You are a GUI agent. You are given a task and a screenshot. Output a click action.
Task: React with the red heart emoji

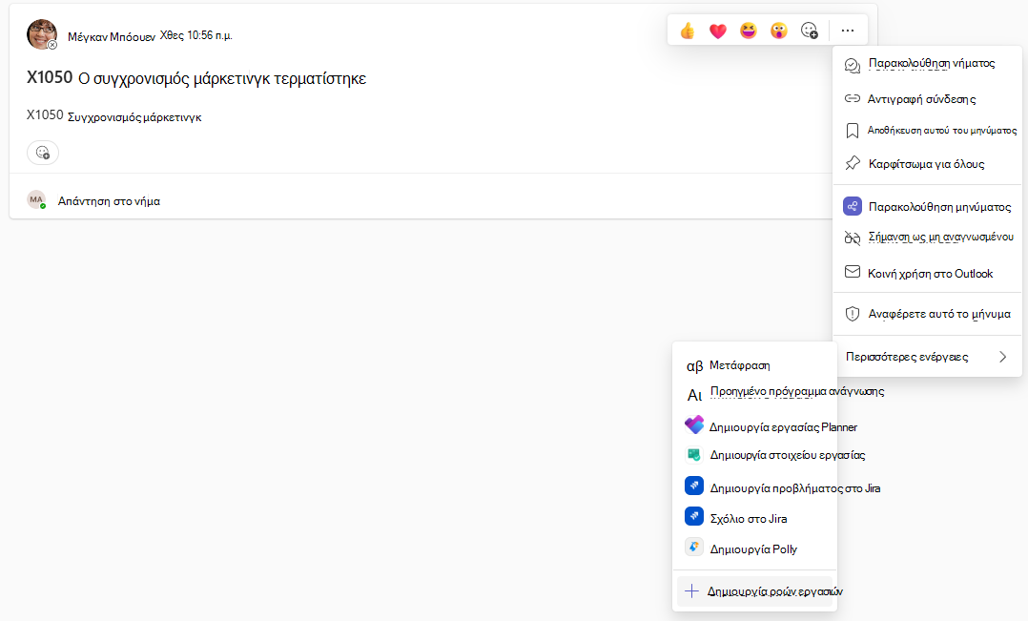tap(718, 31)
